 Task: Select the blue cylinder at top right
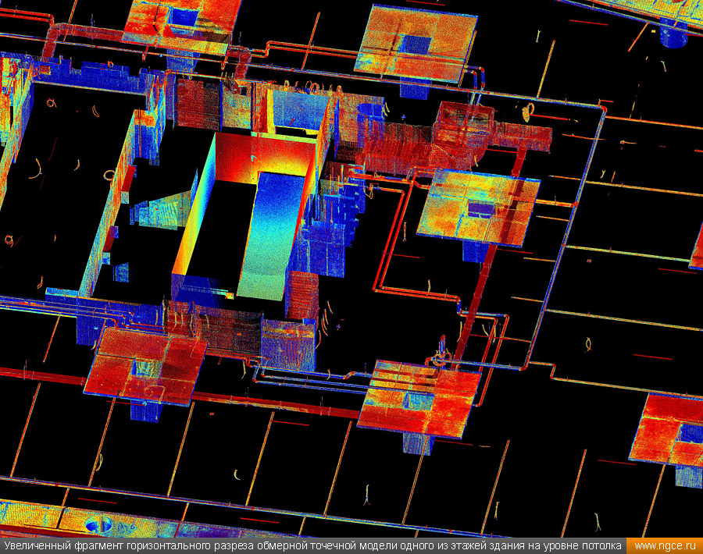coord(673,35)
